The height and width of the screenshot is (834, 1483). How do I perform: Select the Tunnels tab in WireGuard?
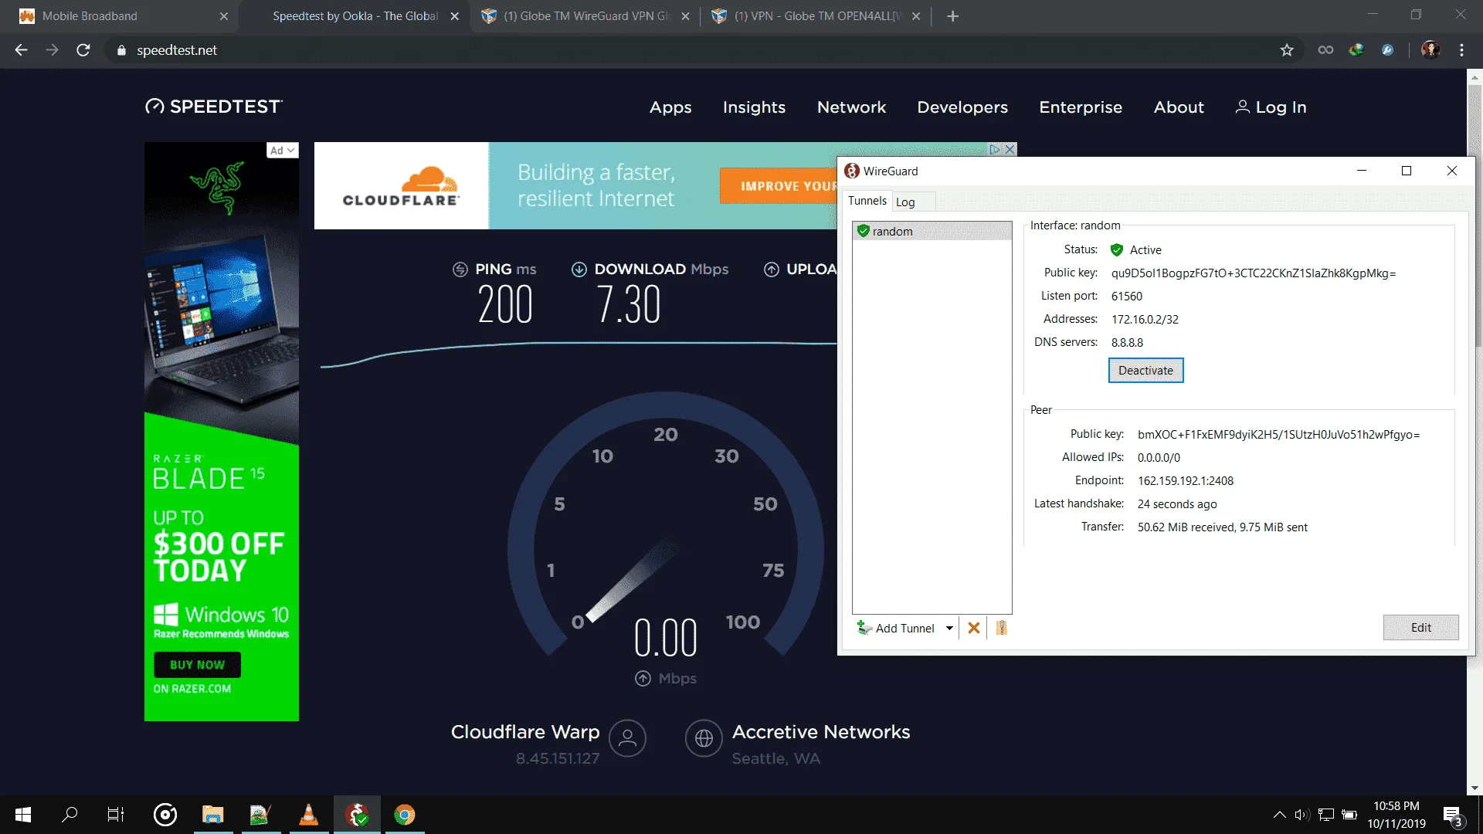[867, 201]
